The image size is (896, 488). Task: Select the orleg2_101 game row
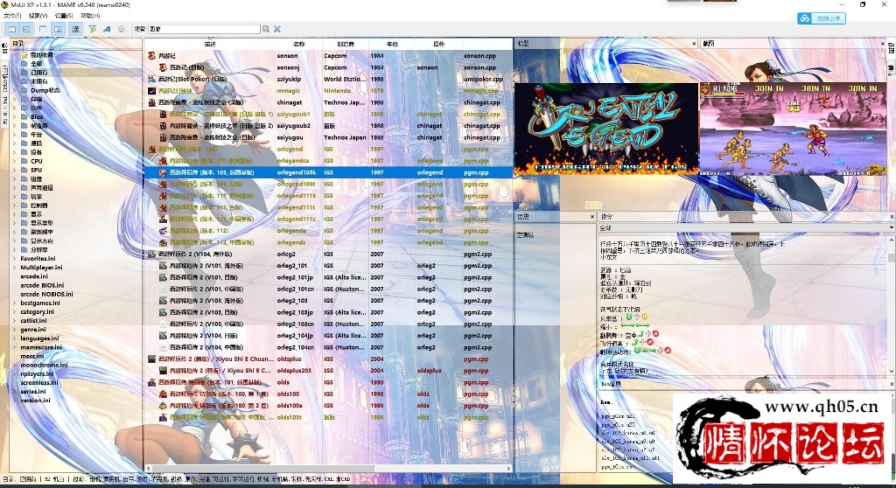(328, 266)
